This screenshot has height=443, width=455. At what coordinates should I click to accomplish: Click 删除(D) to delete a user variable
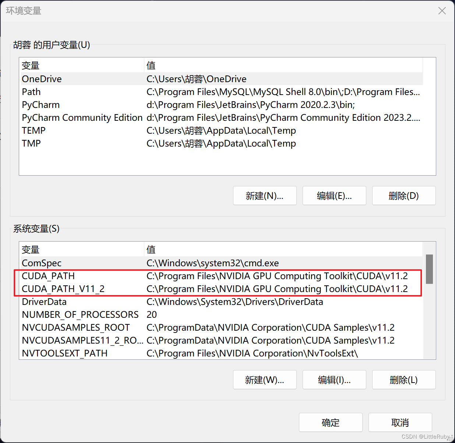[x=404, y=196]
